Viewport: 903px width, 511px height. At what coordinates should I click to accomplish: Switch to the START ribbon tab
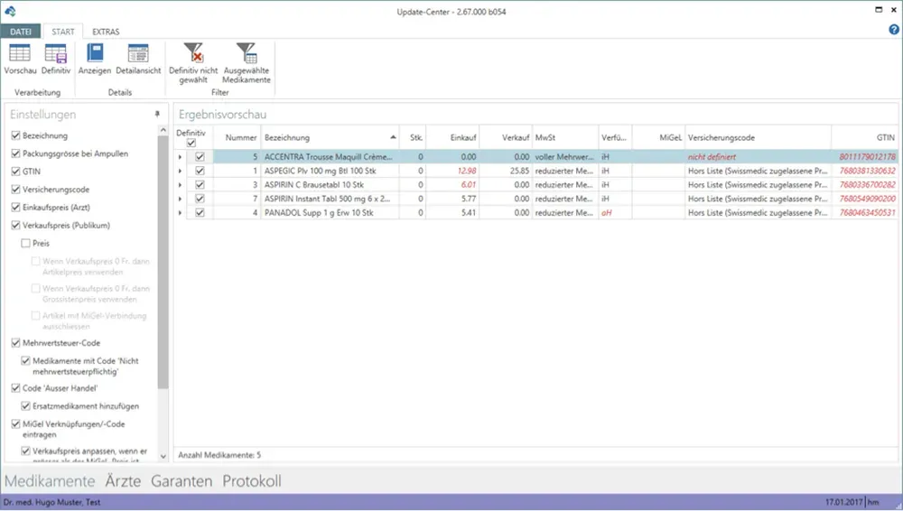[x=63, y=32]
